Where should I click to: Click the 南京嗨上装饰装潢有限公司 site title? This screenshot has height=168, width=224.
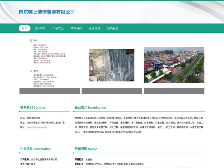47,12
